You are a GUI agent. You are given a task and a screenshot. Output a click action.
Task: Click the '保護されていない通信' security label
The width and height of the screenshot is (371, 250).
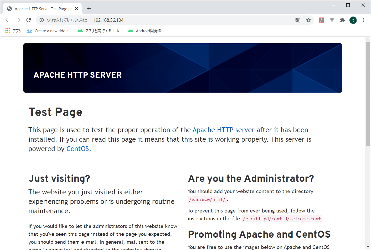coord(67,20)
